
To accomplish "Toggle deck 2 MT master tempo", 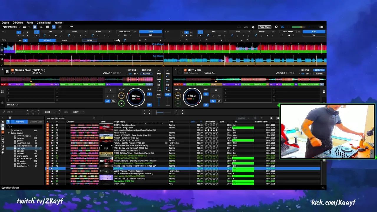I will coord(206,105).
